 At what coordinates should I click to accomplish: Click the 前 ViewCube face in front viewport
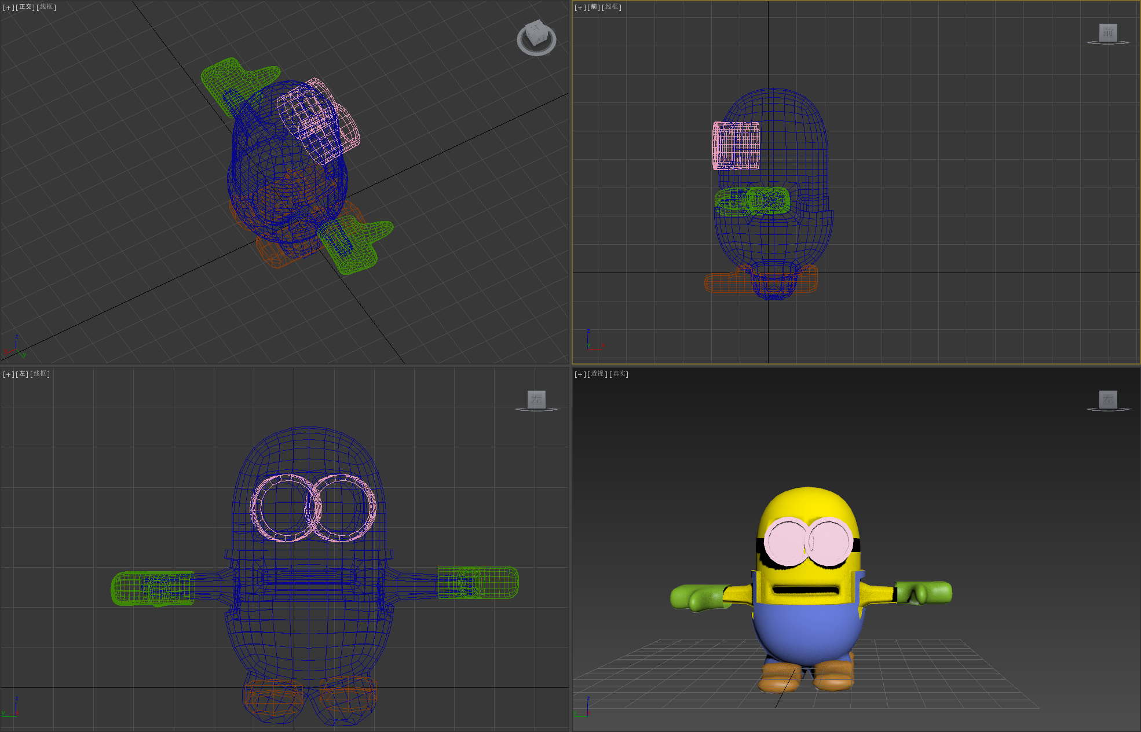coord(1108,32)
